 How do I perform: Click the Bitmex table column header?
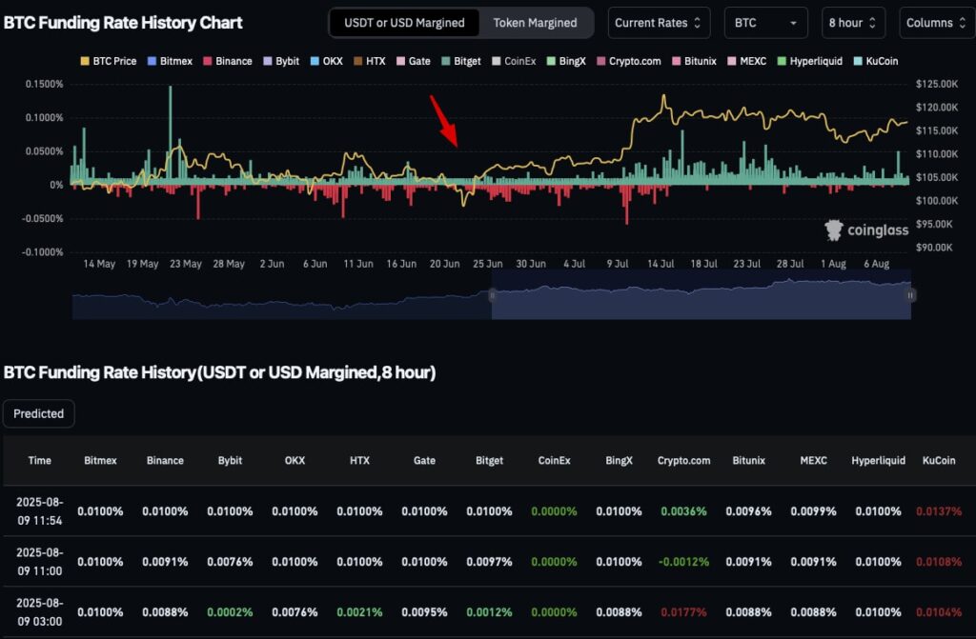pyautogui.click(x=100, y=460)
